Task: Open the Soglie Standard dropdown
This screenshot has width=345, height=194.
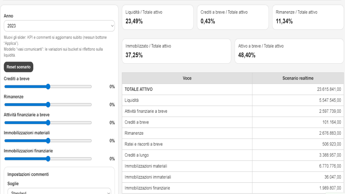Action: pos(59,192)
